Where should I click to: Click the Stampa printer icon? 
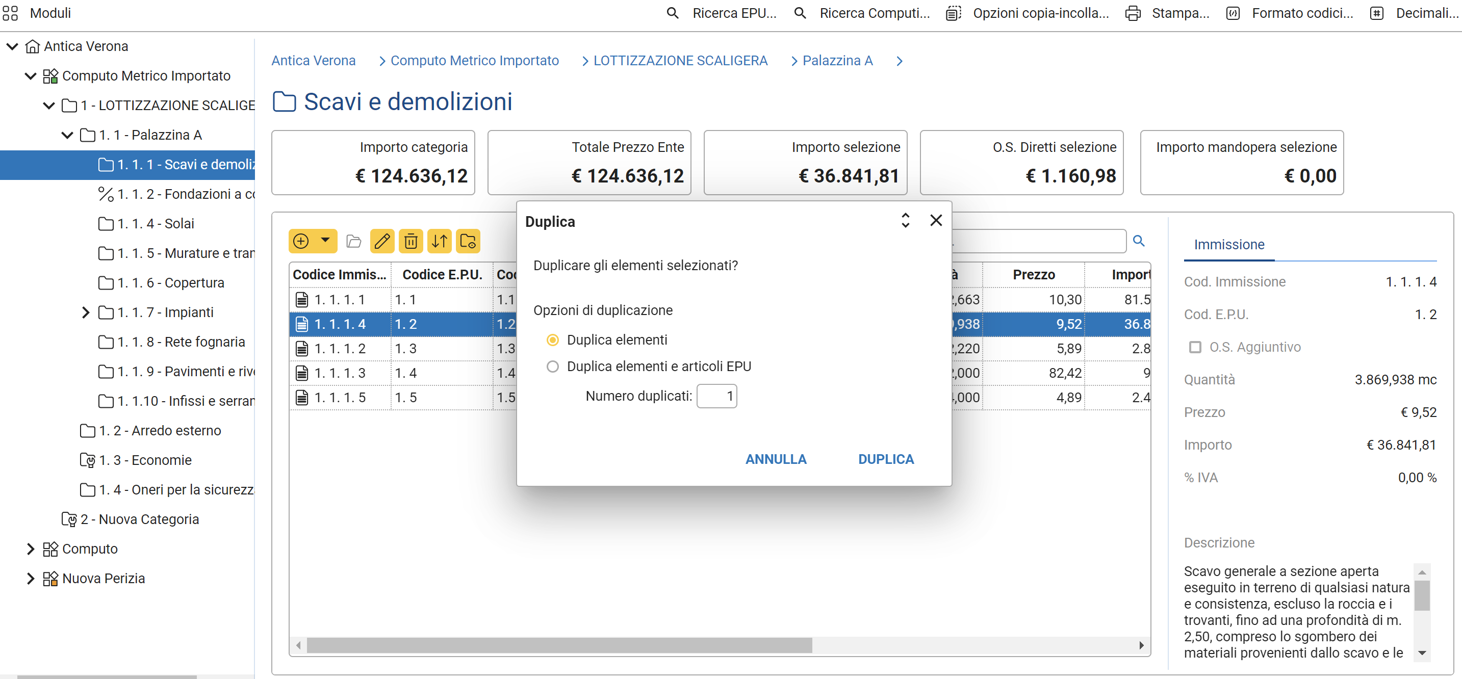tap(1132, 13)
